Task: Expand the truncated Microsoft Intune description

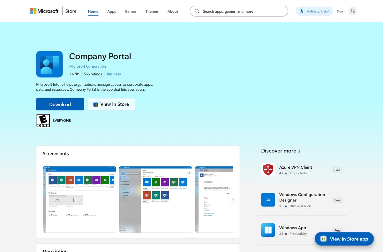Action: 94,87
